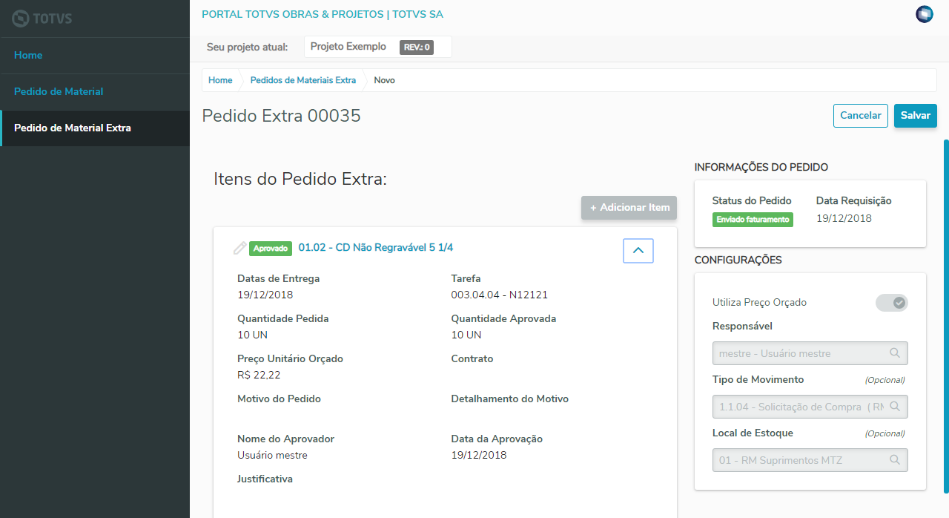Click the REV: 0 badge
This screenshot has height=518, width=949.
[x=417, y=47]
